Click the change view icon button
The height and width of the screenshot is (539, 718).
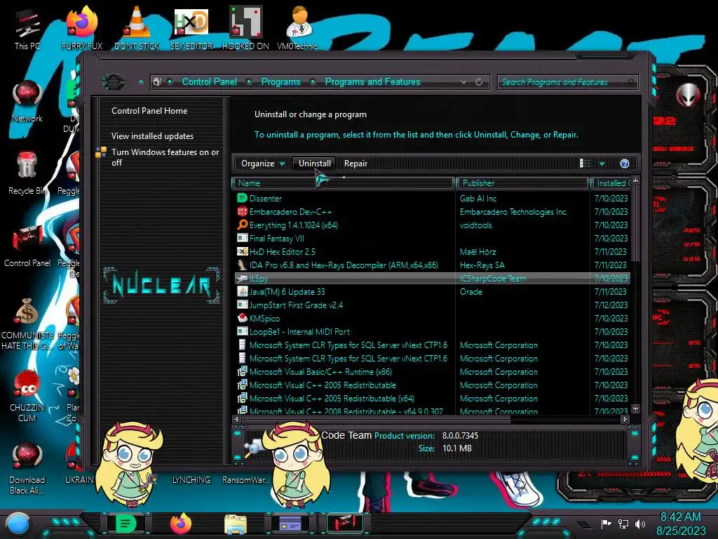pos(585,164)
